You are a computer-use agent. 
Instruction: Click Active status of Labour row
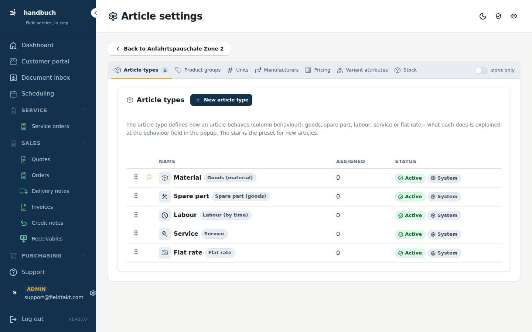(x=410, y=215)
